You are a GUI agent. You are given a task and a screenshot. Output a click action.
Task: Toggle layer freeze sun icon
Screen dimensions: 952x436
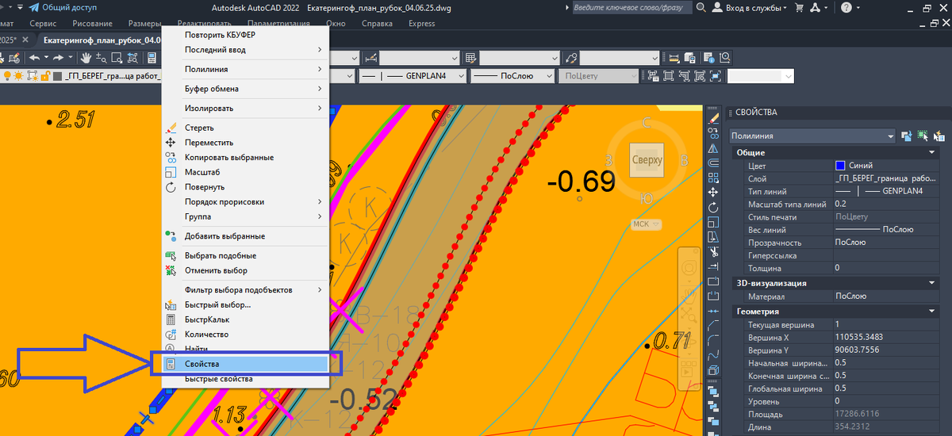coord(17,76)
